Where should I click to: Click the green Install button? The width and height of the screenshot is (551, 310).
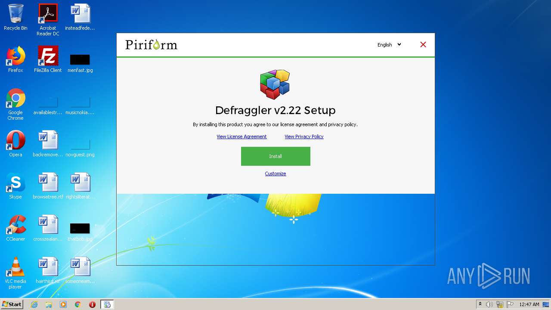tap(275, 156)
